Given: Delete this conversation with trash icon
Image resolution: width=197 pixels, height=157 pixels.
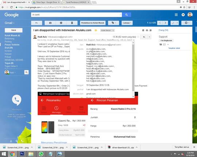Looking at the screenshot, I should tap(72, 23).
